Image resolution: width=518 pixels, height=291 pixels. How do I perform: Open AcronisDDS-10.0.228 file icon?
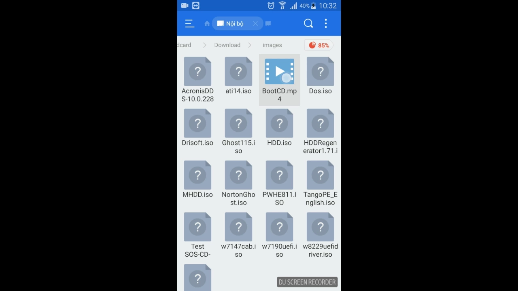[197, 72]
